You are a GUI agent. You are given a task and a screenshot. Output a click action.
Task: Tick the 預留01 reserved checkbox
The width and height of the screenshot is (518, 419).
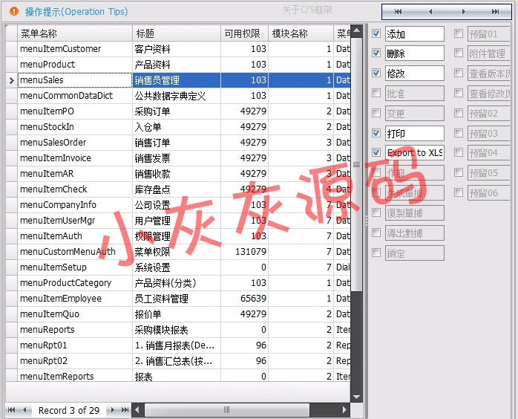tap(459, 33)
